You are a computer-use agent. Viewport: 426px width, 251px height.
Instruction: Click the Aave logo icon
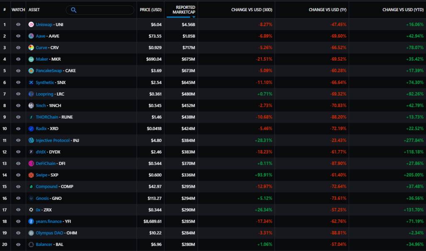(31, 36)
